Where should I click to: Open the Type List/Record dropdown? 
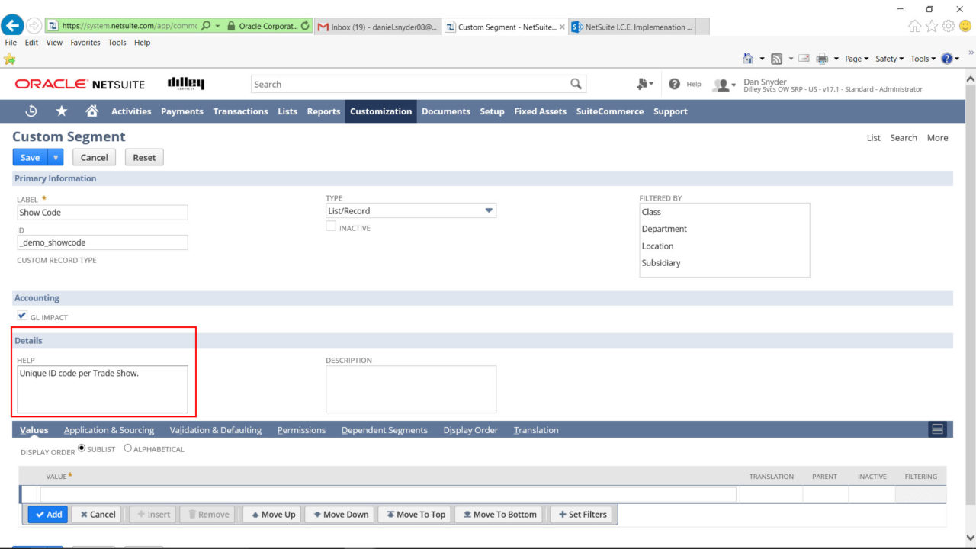point(488,210)
